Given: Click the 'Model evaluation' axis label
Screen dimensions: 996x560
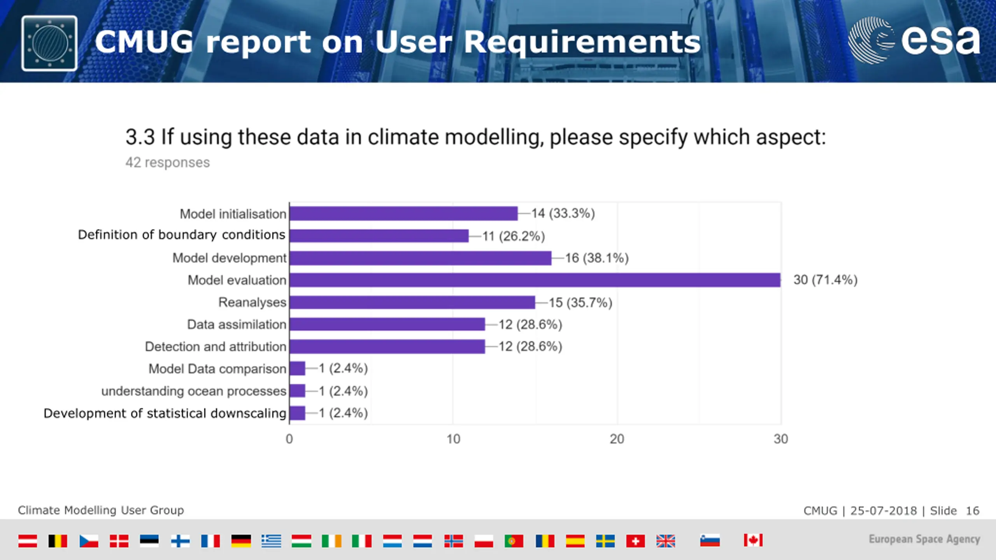Looking at the screenshot, I should (237, 280).
